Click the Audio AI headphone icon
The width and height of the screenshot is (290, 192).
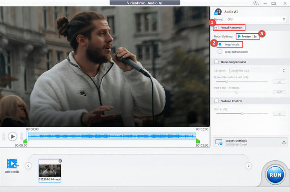(x=218, y=12)
